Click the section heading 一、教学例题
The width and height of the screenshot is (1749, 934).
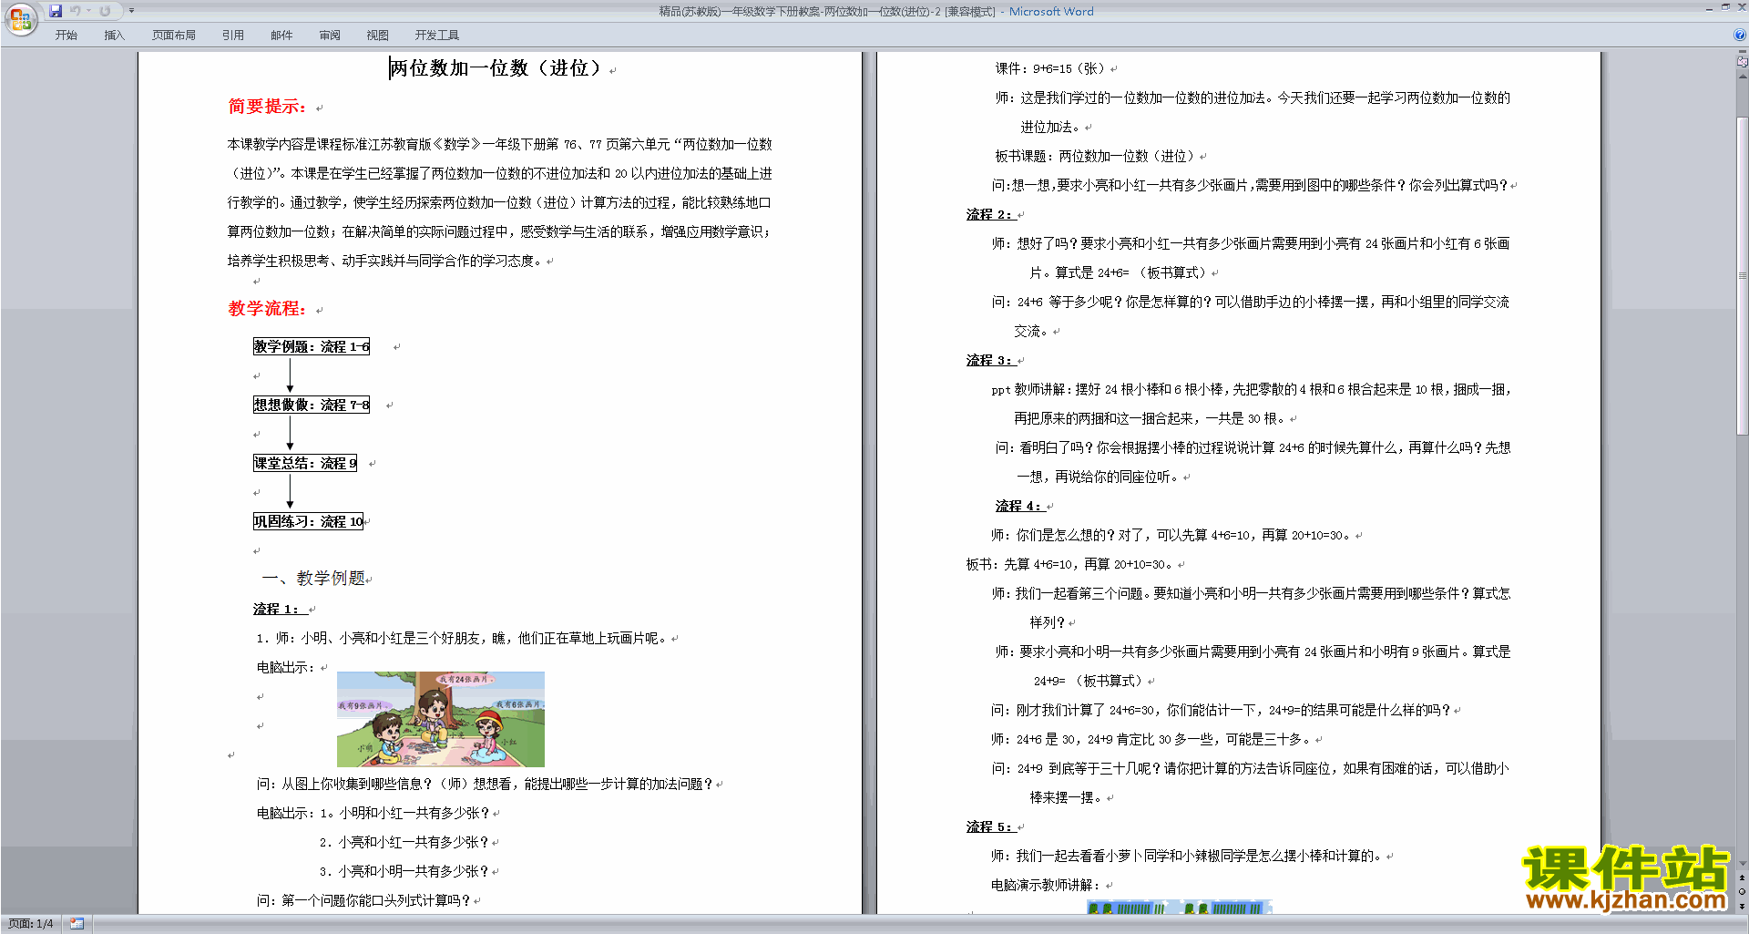point(314,578)
